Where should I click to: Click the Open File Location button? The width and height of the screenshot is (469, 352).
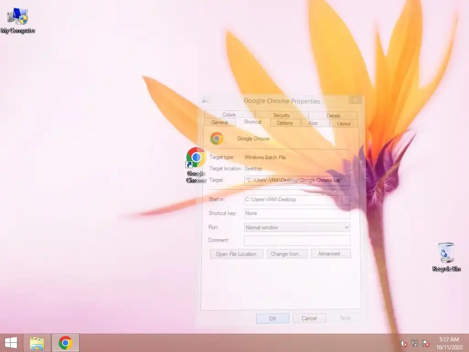(236, 254)
